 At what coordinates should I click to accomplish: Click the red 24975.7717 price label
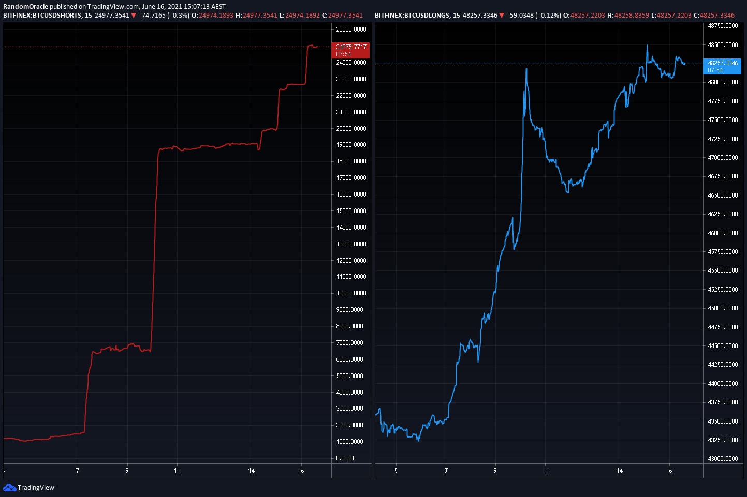351,50
